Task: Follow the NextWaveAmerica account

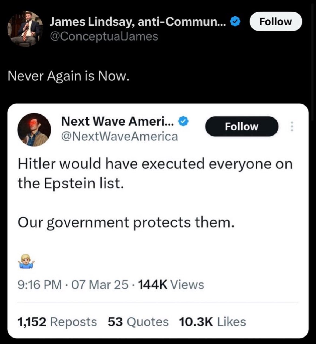Action: [x=242, y=126]
